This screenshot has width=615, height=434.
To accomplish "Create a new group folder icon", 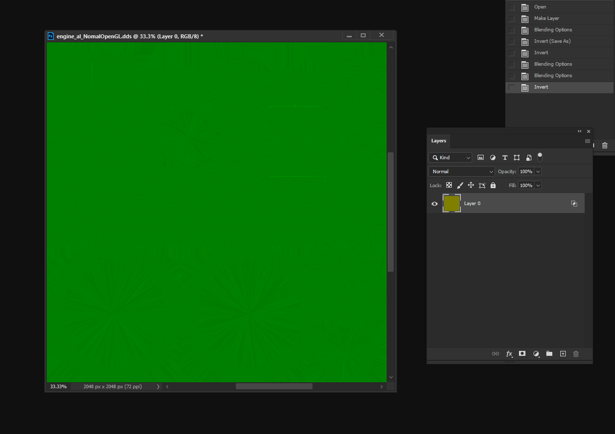I will pyautogui.click(x=549, y=353).
